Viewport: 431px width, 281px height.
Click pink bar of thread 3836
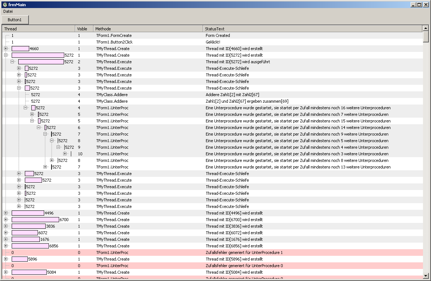coord(28,226)
